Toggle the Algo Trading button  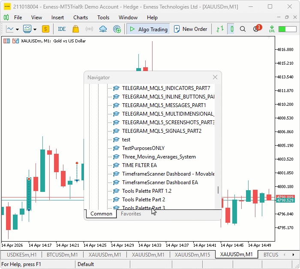pyautogui.click(x=148, y=29)
